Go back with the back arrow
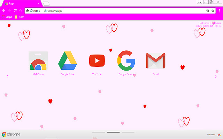 4,11
